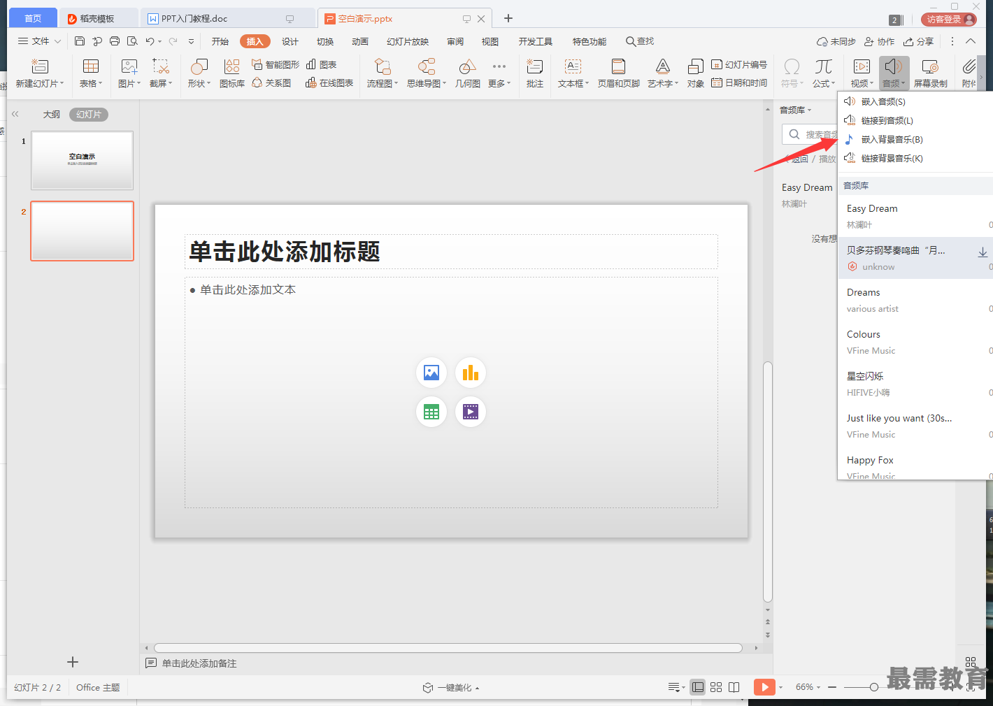Undo the last action

(x=150, y=41)
